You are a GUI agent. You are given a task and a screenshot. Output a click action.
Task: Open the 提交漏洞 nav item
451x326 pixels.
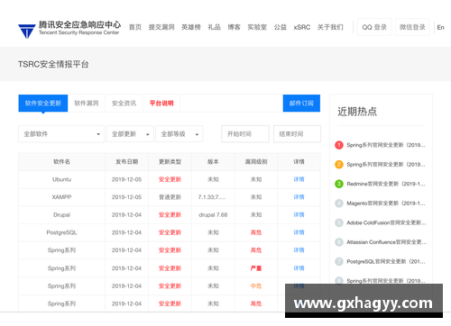[161, 27]
